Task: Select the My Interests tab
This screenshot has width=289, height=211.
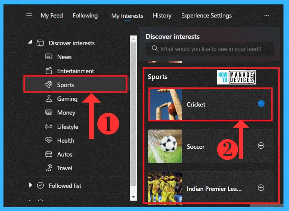Action: click(127, 16)
